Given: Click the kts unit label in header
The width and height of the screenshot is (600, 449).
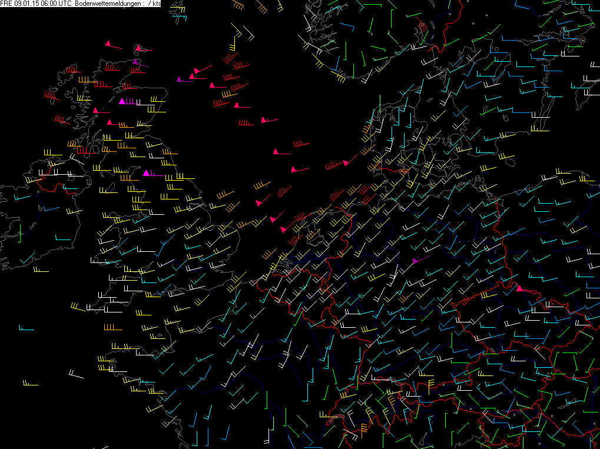Looking at the screenshot, I should pos(156,4).
